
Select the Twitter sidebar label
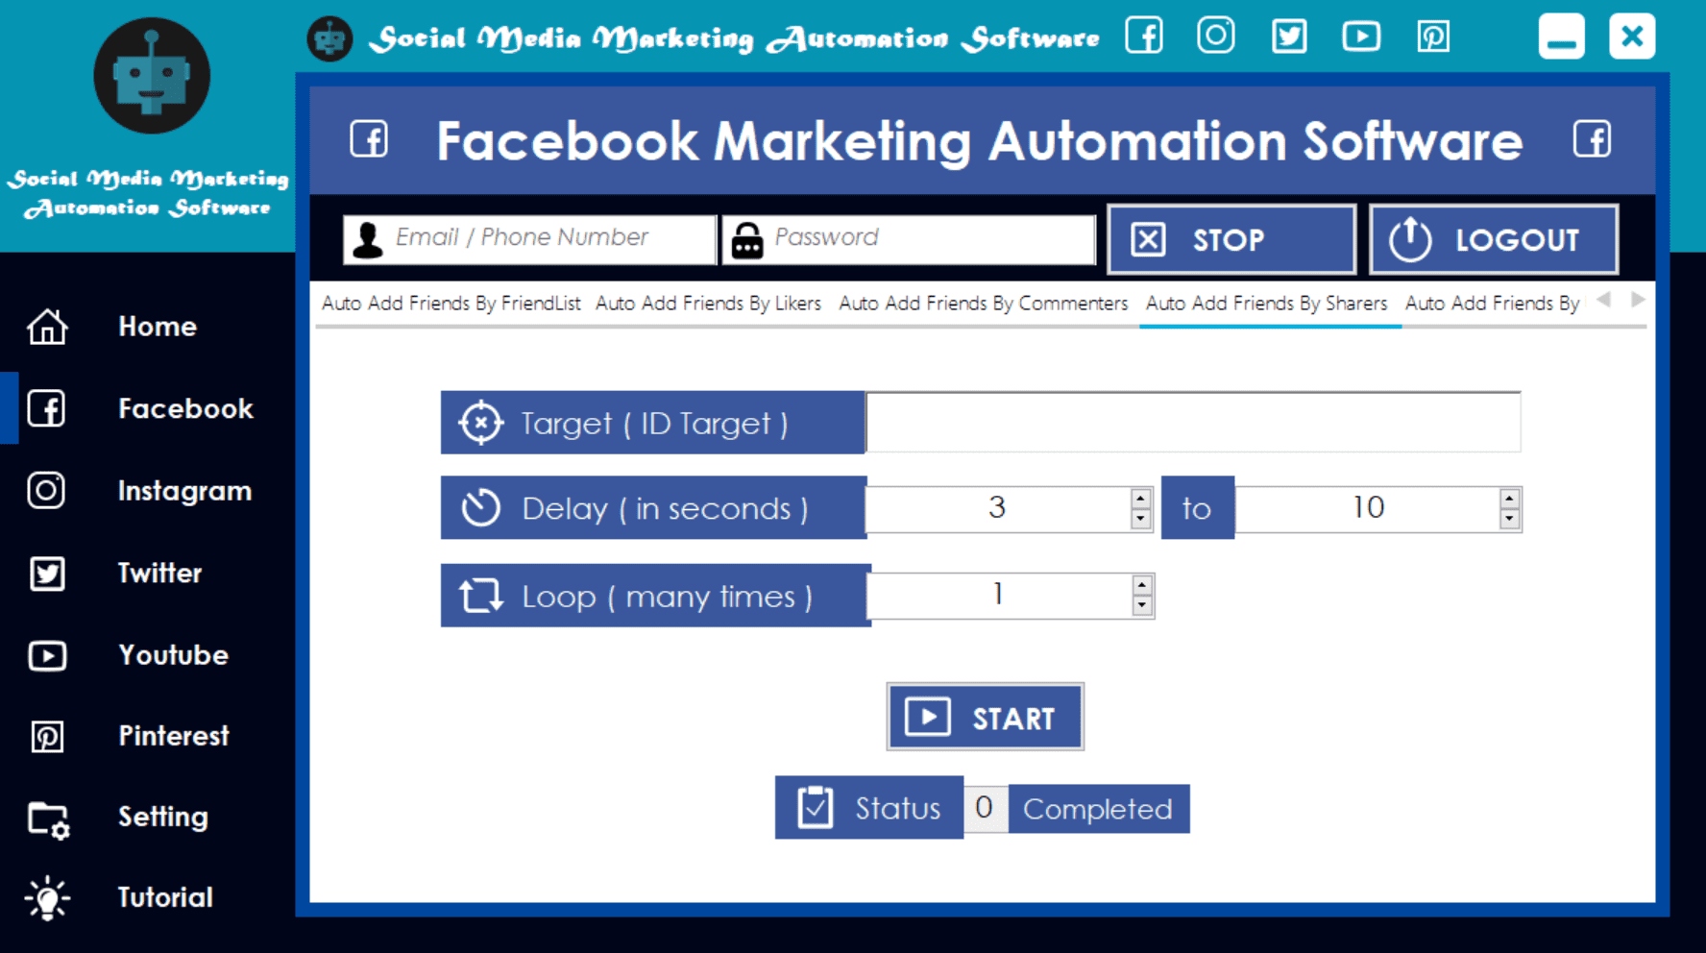(159, 574)
